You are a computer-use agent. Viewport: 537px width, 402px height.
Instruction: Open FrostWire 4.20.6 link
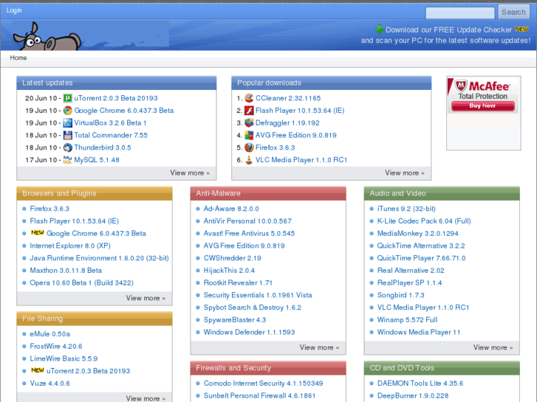(x=56, y=346)
